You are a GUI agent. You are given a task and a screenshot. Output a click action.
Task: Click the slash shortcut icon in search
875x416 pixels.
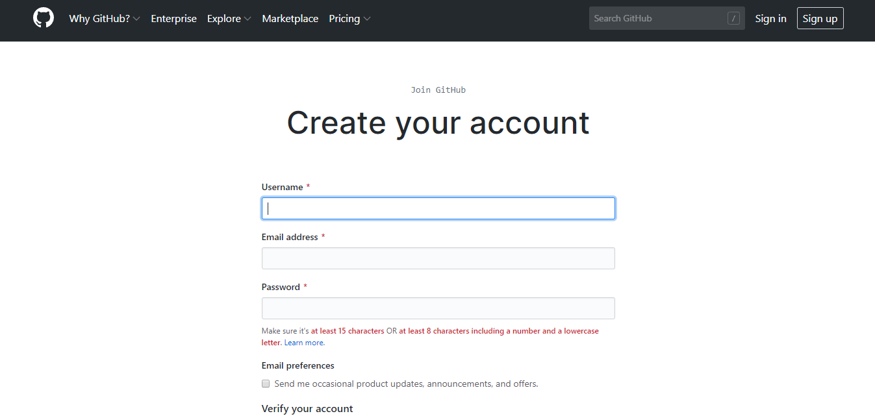(733, 19)
